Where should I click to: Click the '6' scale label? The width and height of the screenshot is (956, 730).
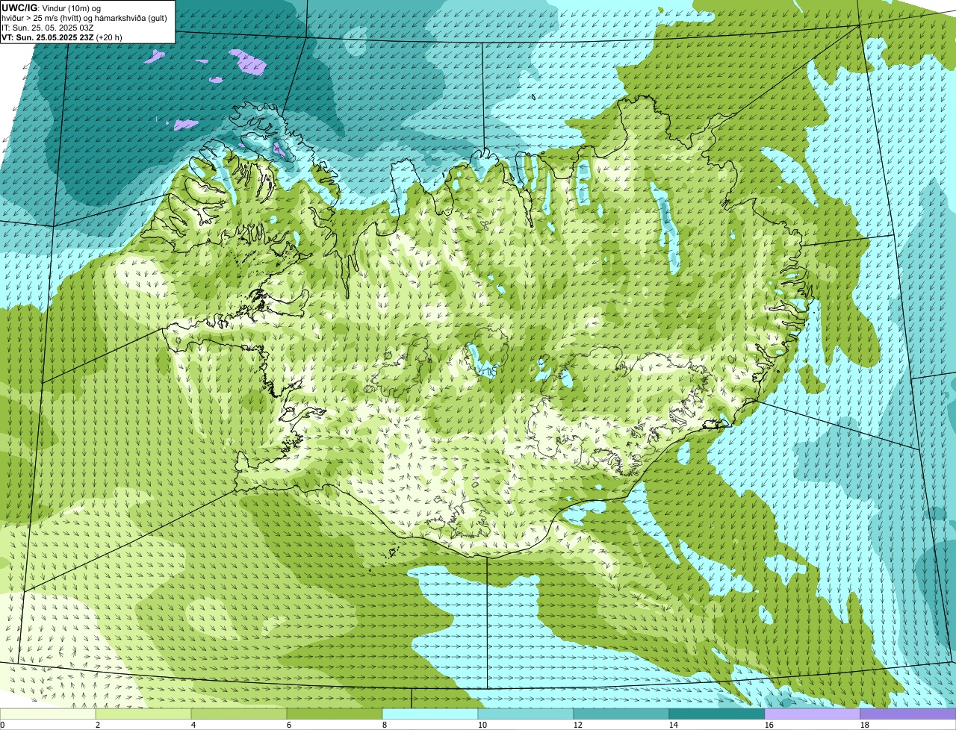289,725
